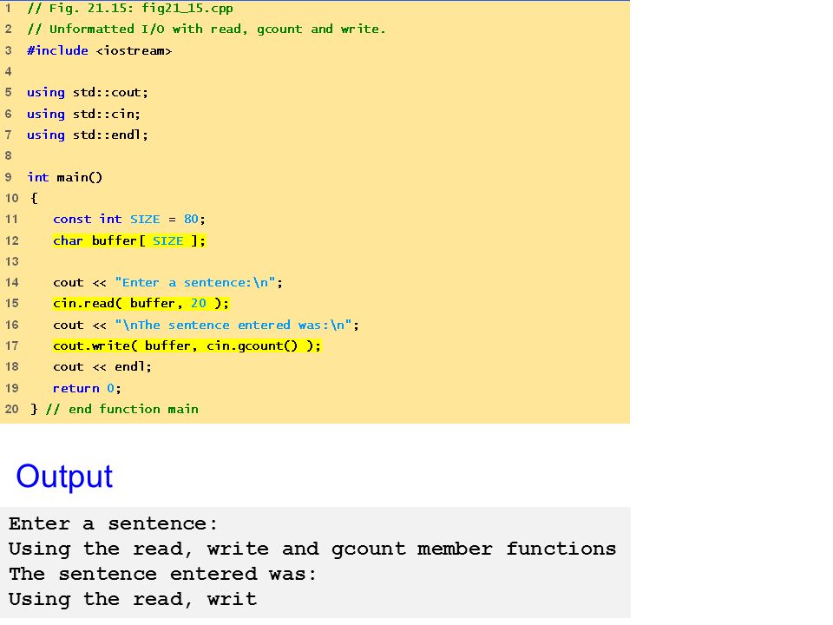Click highlighted 'cout.write( buffer, cin.gcount() );'

click(x=187, y=345)
